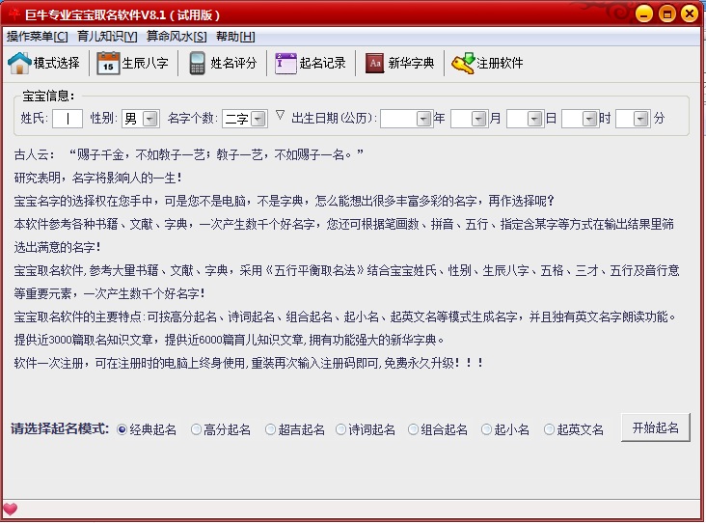Image resolution: width=706 pixels, height=523 pixels.
Task: Open 姓名评分 phone icon tool
Action: click(x=197, y=64)
